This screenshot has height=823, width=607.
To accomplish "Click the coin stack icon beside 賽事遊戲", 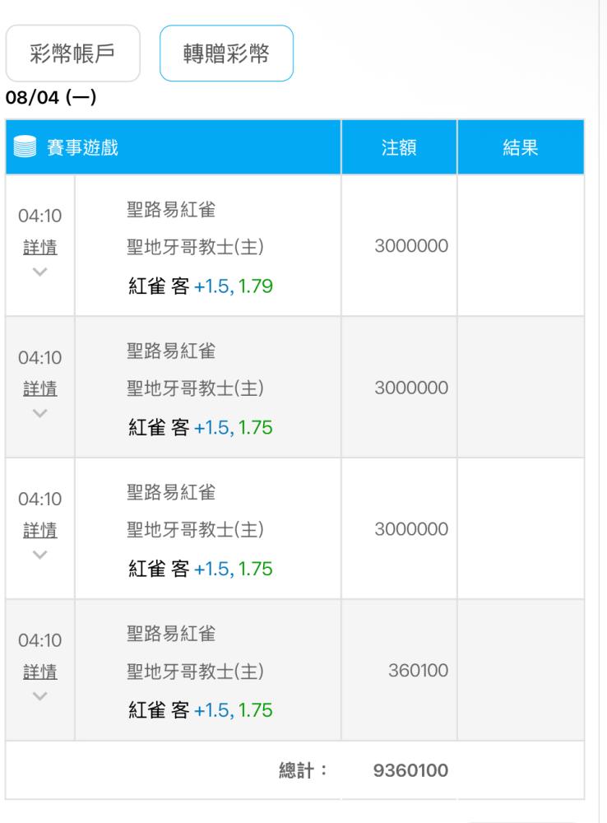I will (x=25, y=146).
